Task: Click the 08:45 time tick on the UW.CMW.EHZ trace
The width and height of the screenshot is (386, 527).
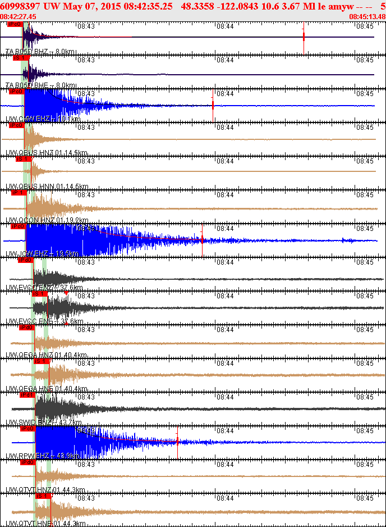Action: coord(365,93)
